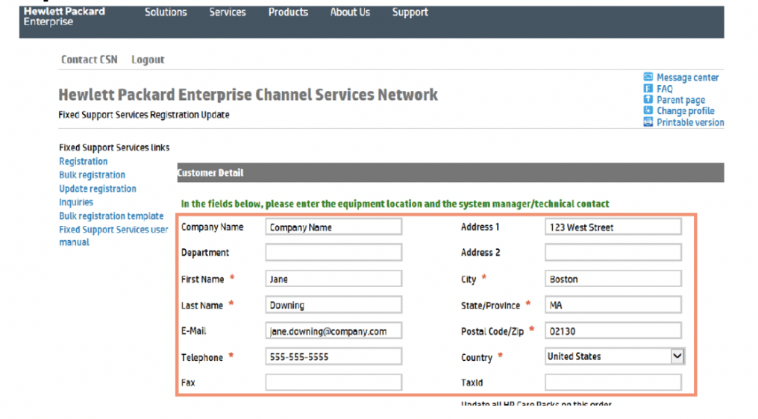Select the First Name field containing Jane
This screenshot has width=758, height=419.
point(333,279)
